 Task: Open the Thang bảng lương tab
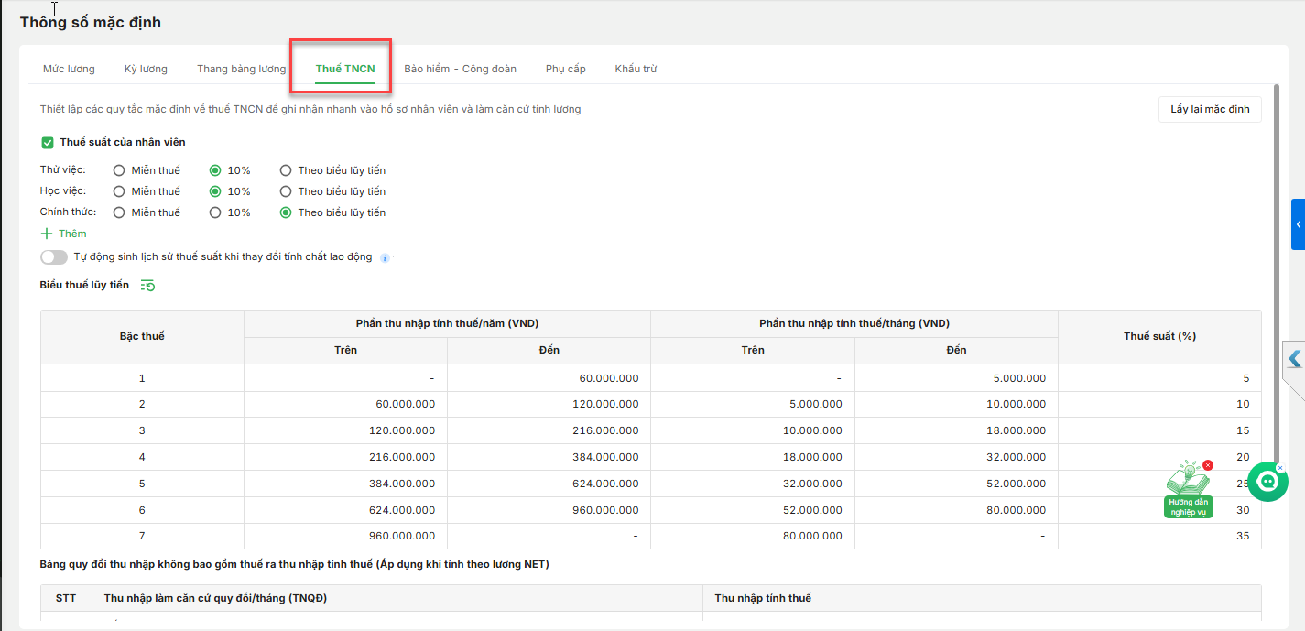pyautogui.click(x=241, y=69)
